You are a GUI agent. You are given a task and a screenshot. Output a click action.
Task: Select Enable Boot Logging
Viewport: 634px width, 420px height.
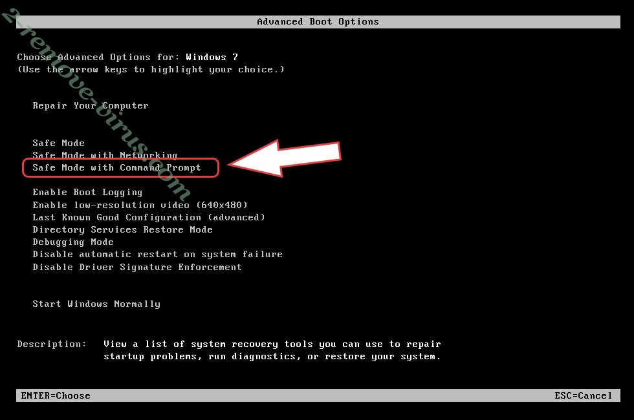tap(88, 193)
